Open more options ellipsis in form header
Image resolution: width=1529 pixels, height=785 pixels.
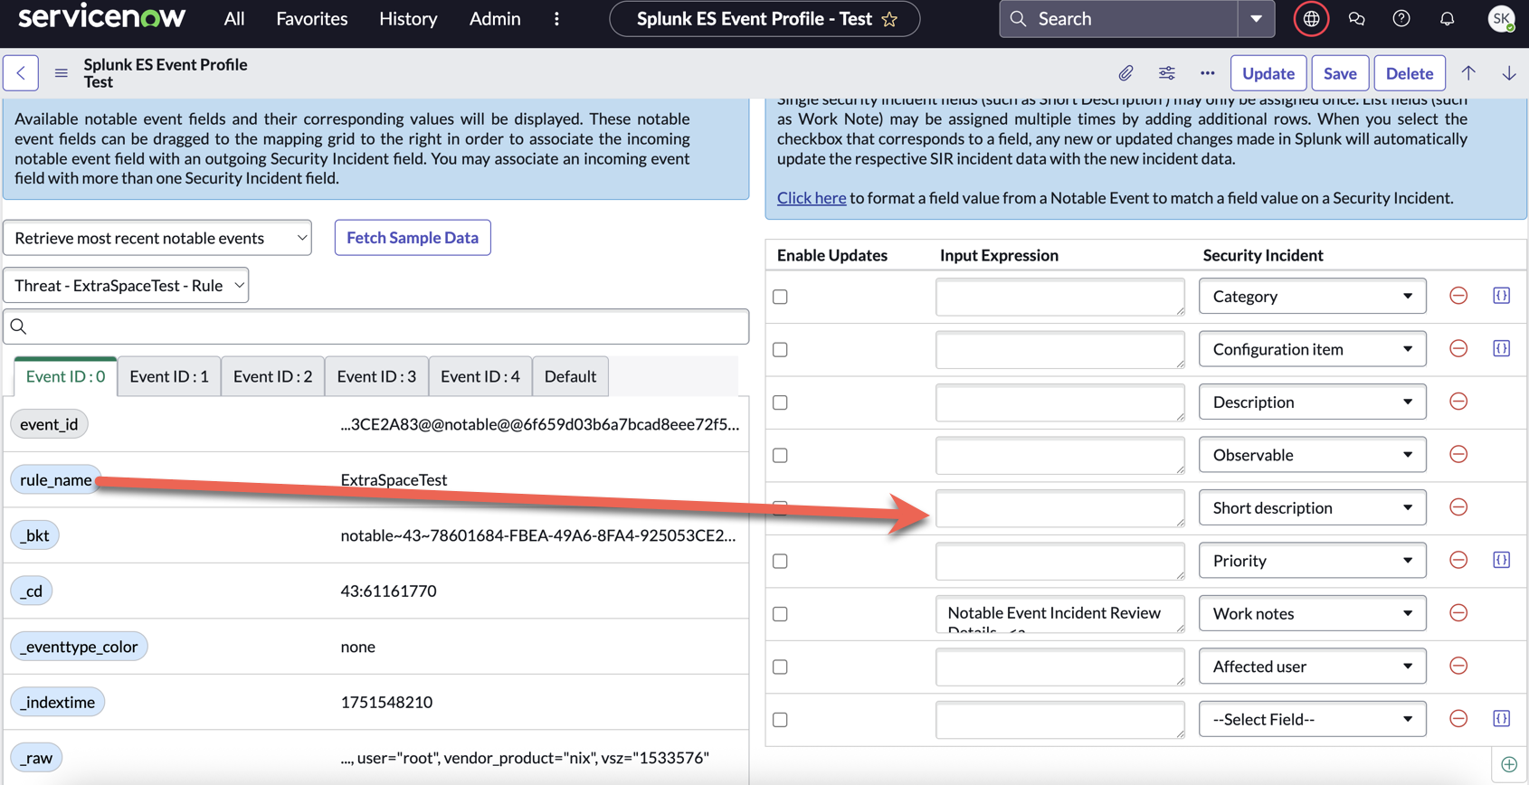[1208, 73]
